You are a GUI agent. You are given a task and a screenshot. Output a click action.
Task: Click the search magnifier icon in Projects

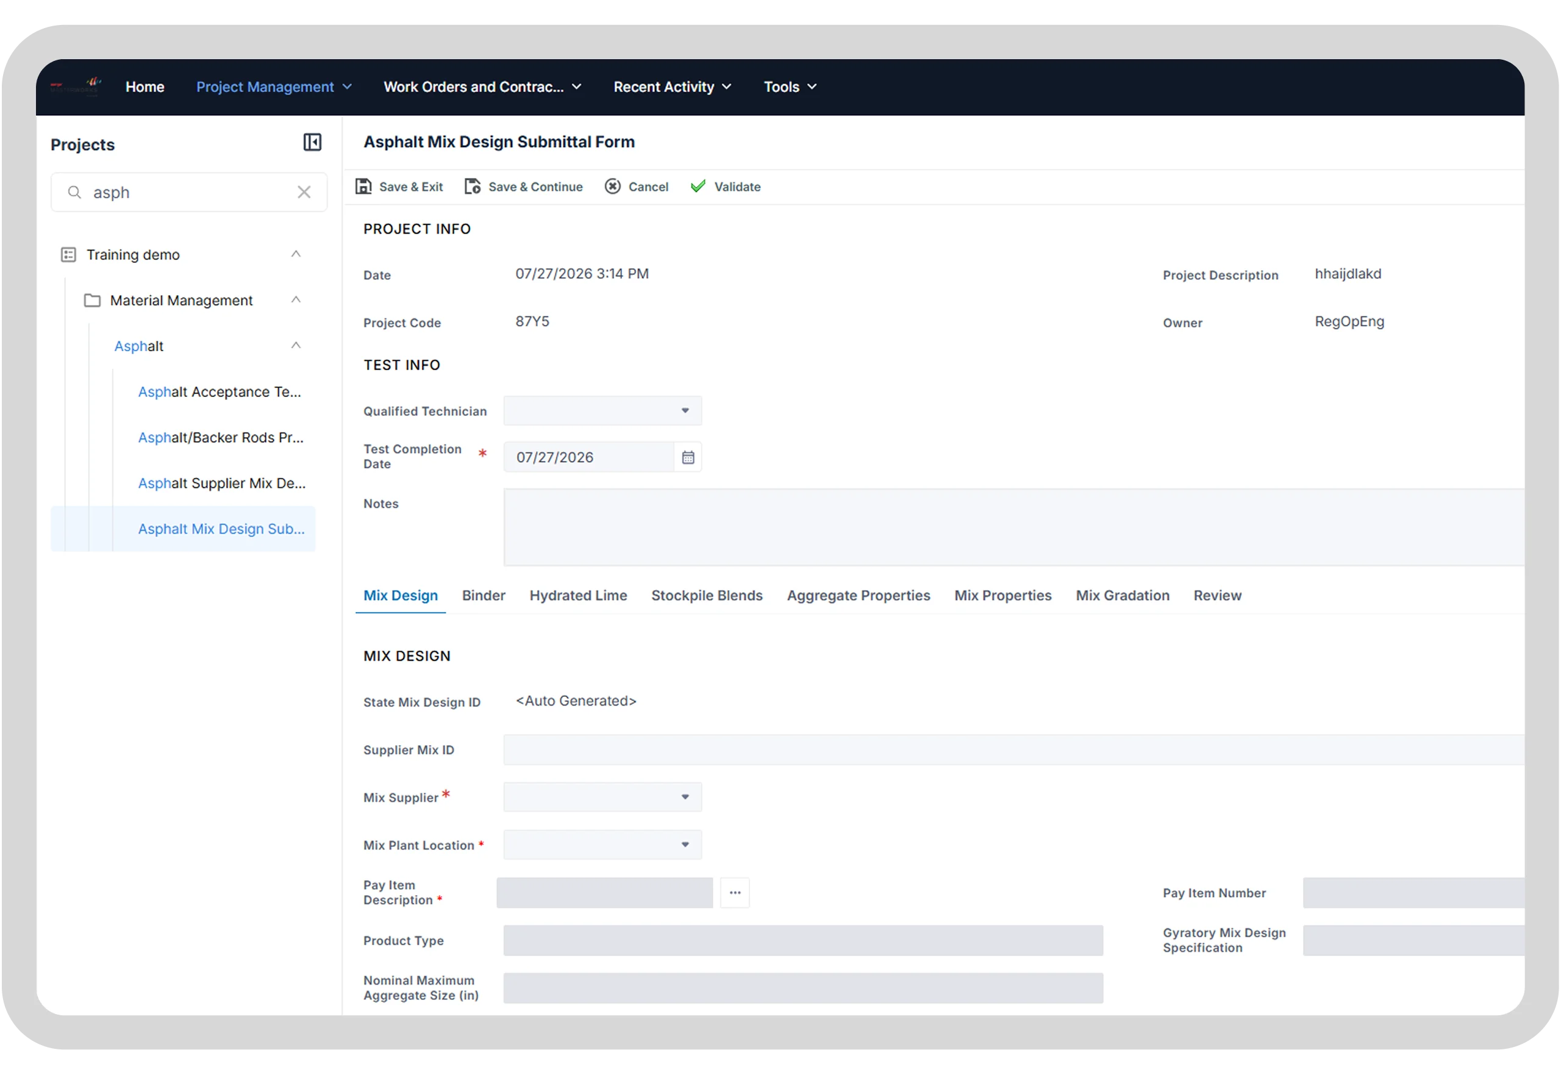point(74,193)
